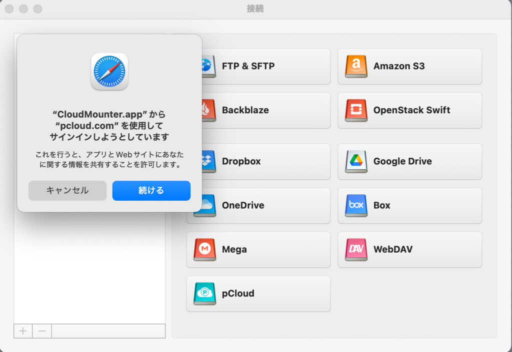512x352 pixels.
Task: Continue sign-in with 続ける button
Action: [151, 191]
